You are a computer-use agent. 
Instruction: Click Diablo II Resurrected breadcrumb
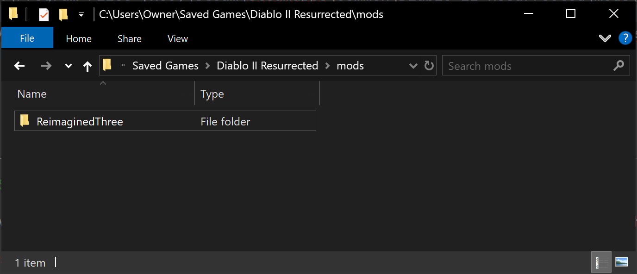267,66
